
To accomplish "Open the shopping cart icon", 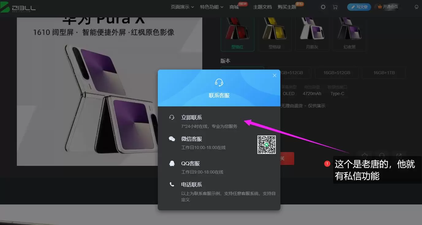I will (335, 7).
